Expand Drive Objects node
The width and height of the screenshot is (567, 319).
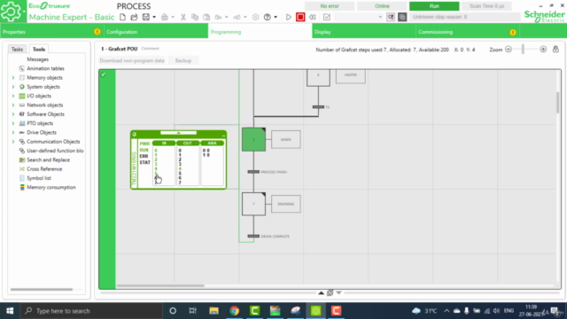[x=13, y=132]
